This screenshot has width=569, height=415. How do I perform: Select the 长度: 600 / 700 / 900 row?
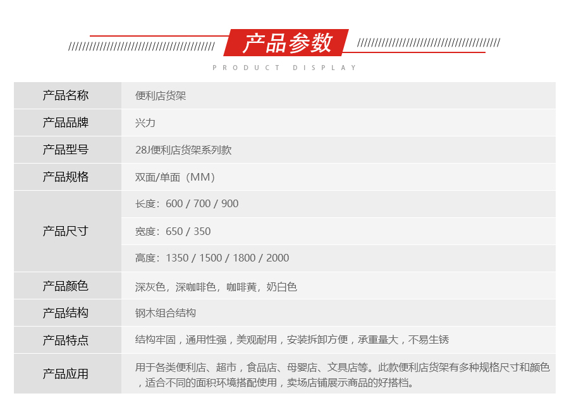[339, 204]
